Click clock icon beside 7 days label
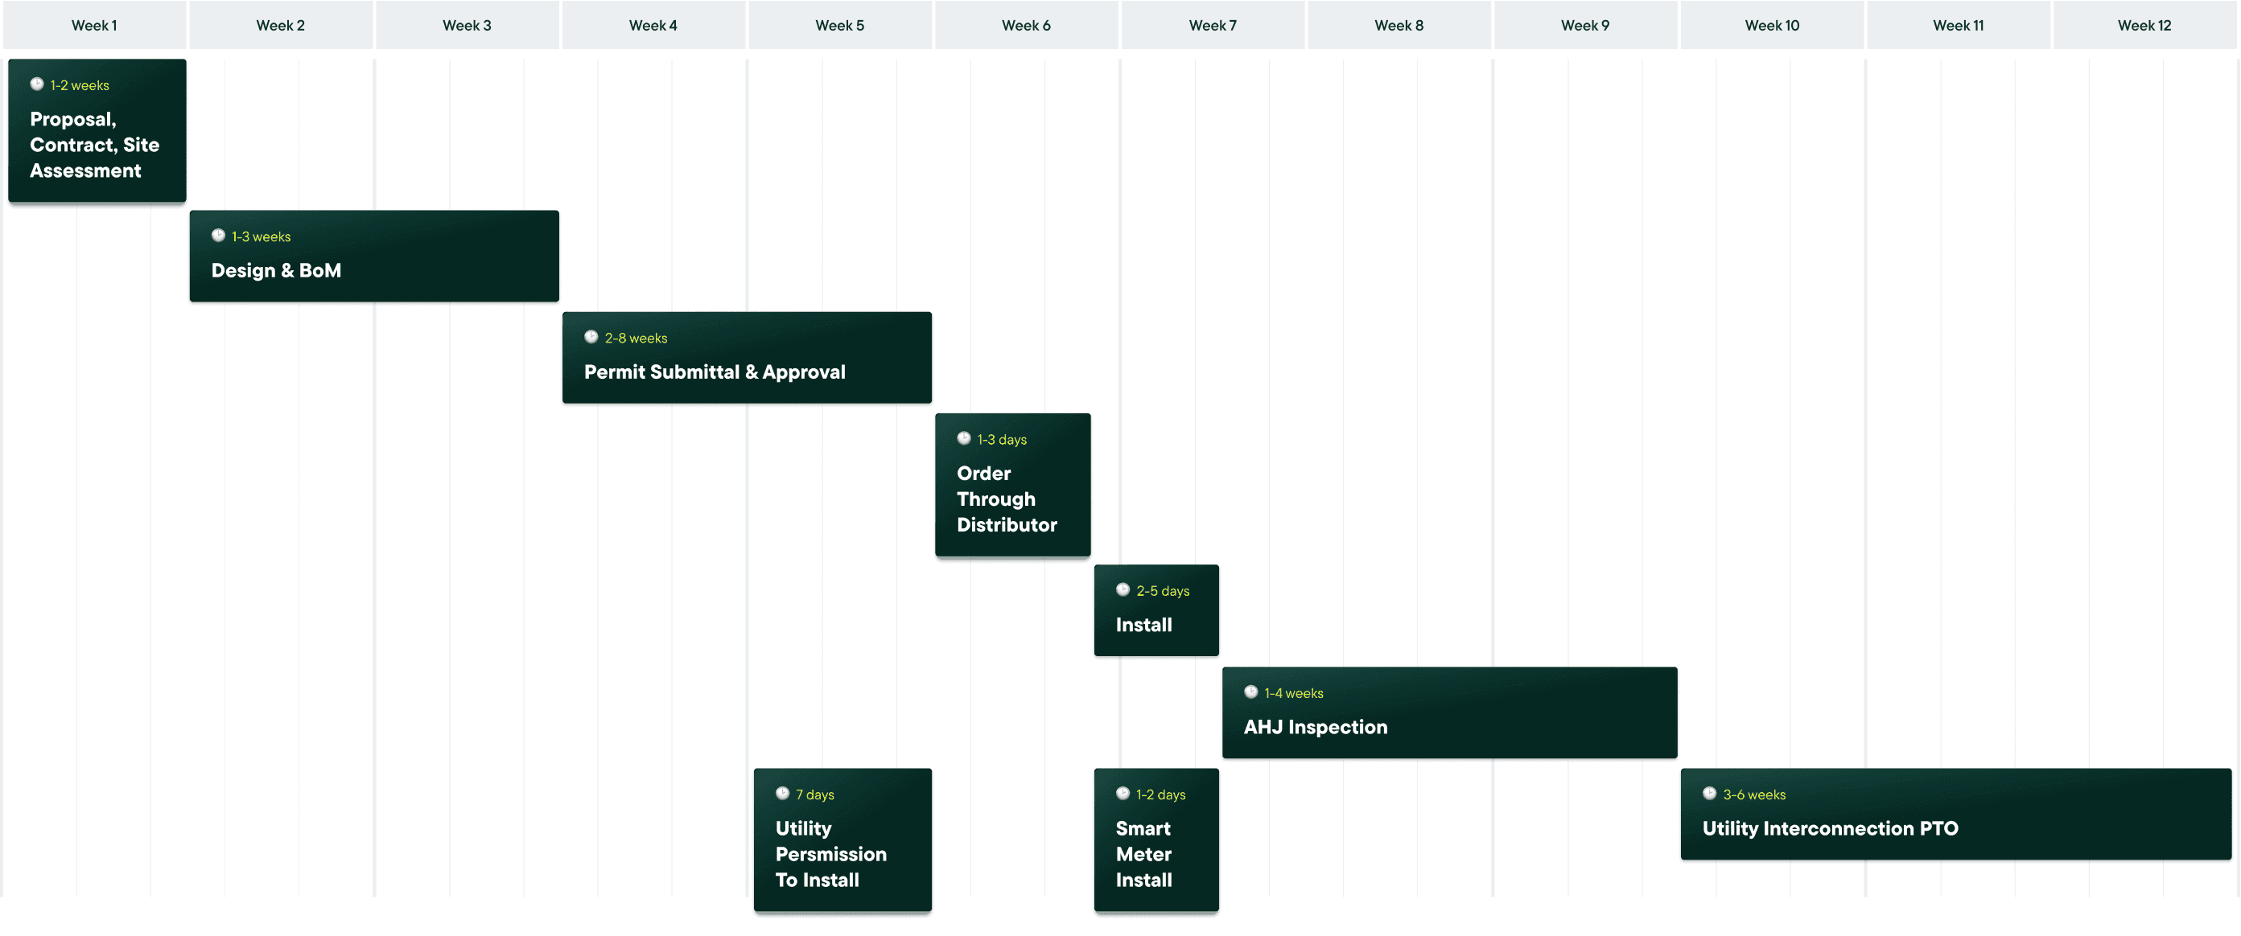 click(x=783, y=794)
